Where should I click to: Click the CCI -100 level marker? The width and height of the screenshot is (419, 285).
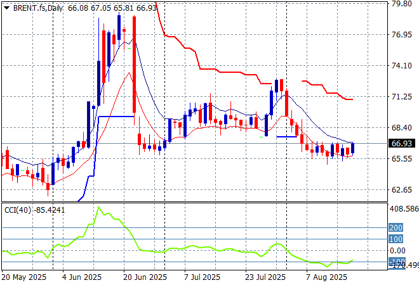point(396,262)
